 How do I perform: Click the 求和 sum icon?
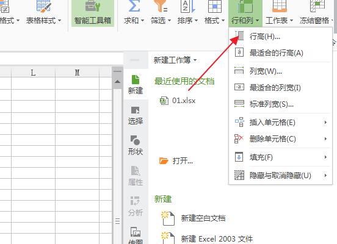point(134,6)
